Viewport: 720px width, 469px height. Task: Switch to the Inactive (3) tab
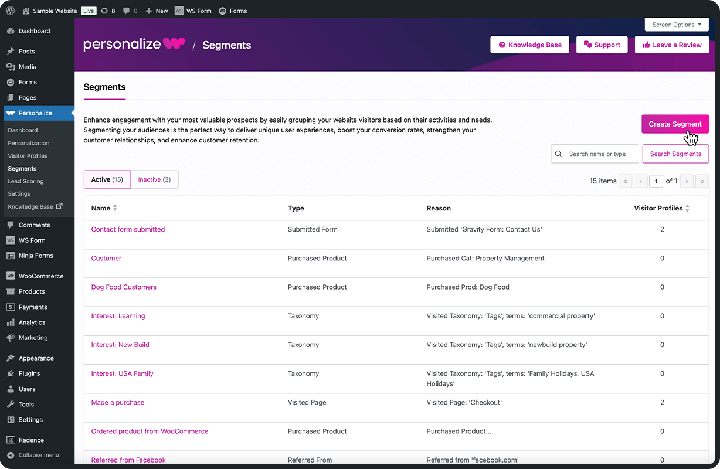(154, 179)
